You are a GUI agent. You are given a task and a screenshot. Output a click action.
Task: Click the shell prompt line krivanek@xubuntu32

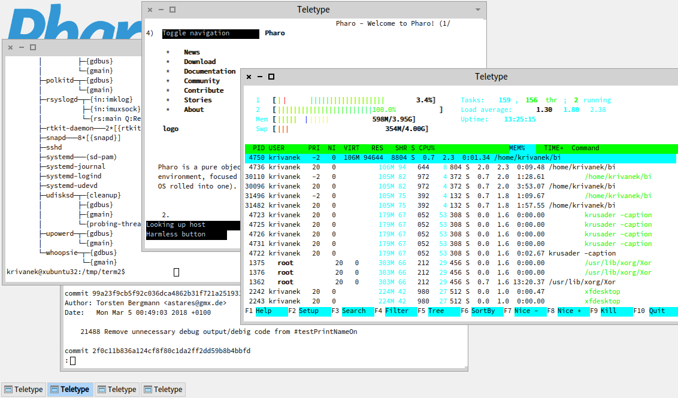[66, 272]
